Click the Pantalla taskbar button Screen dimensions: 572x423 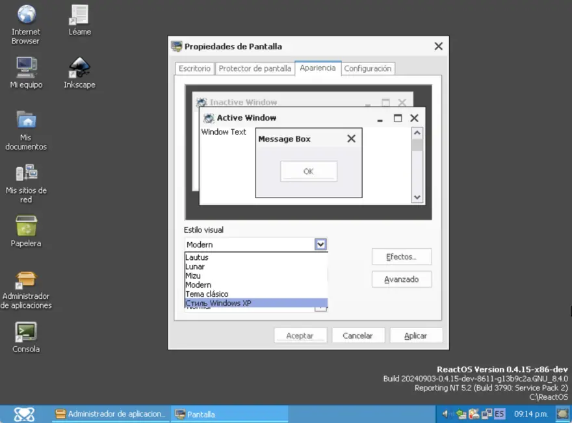tap(229, 414)
